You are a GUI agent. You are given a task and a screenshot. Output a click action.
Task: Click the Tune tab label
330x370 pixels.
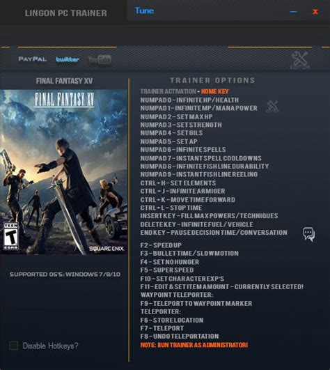coord(144,10)
